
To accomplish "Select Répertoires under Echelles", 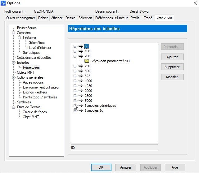I will tap(31, 67).
